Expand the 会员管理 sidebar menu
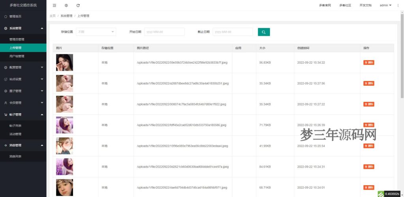 [x=23, y=103]
